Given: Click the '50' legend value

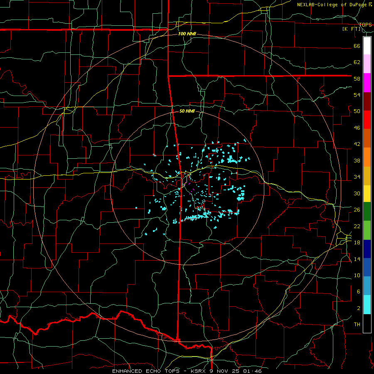Looking at the screenshot, I should coord(357,111).
